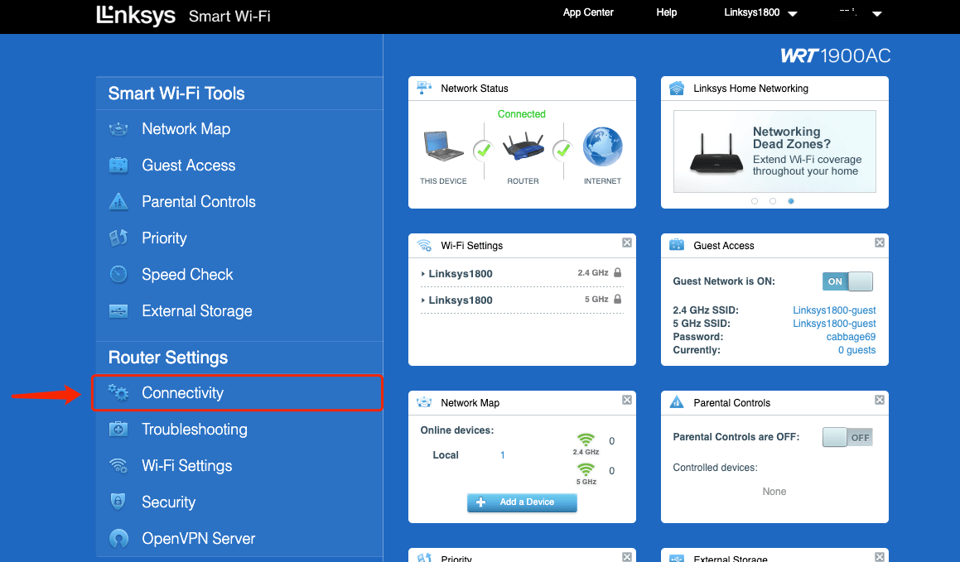Click the Speed Check clock icon

tap(118, 274)
